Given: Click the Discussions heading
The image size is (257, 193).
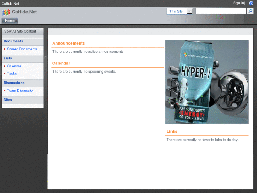Looking at the screenshot, I should click(14, 83).
